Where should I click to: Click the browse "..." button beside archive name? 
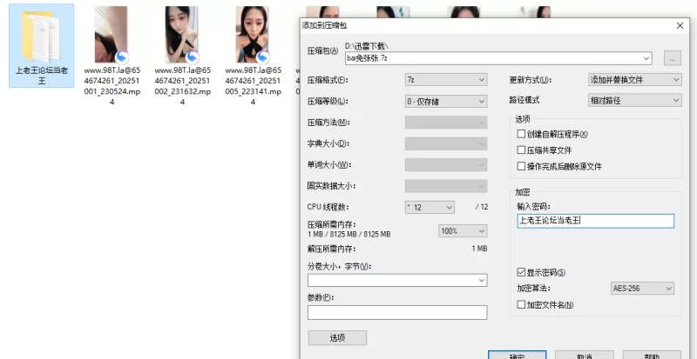click(671, 58)
